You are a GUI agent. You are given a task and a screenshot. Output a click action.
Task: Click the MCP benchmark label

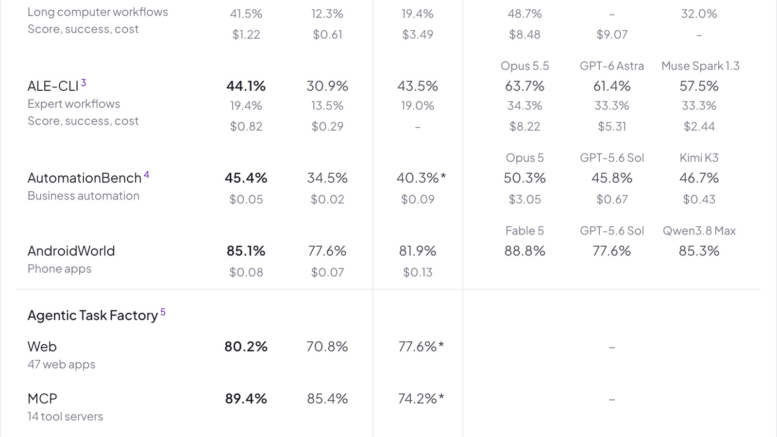[x=42, y=399]
